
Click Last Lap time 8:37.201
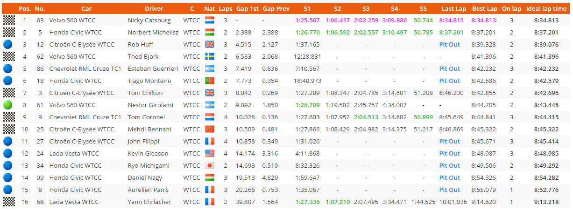tap(452, 32)
